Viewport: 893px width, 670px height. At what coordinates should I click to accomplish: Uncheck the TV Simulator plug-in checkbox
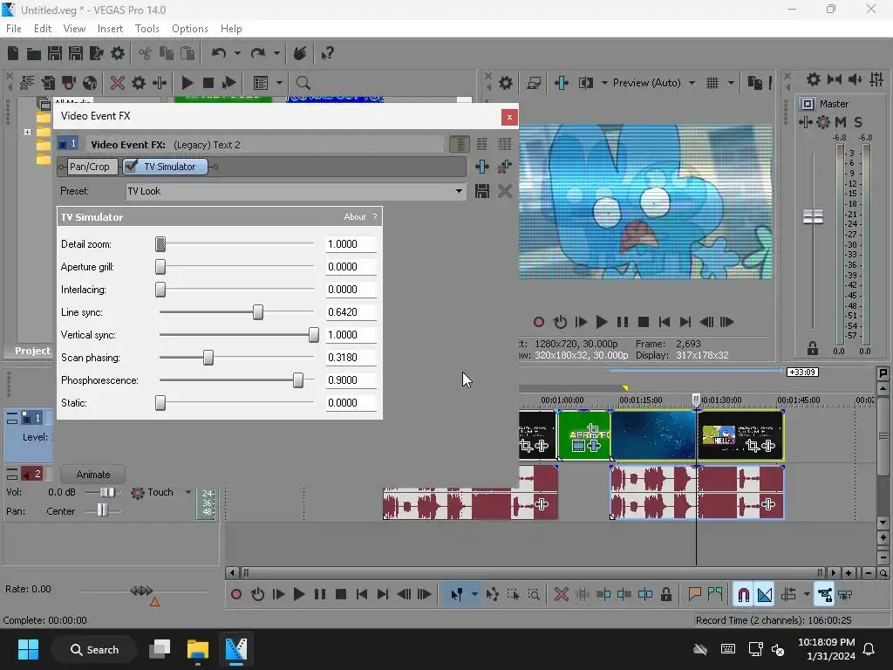pyautogui.click(x=132, y=167)
